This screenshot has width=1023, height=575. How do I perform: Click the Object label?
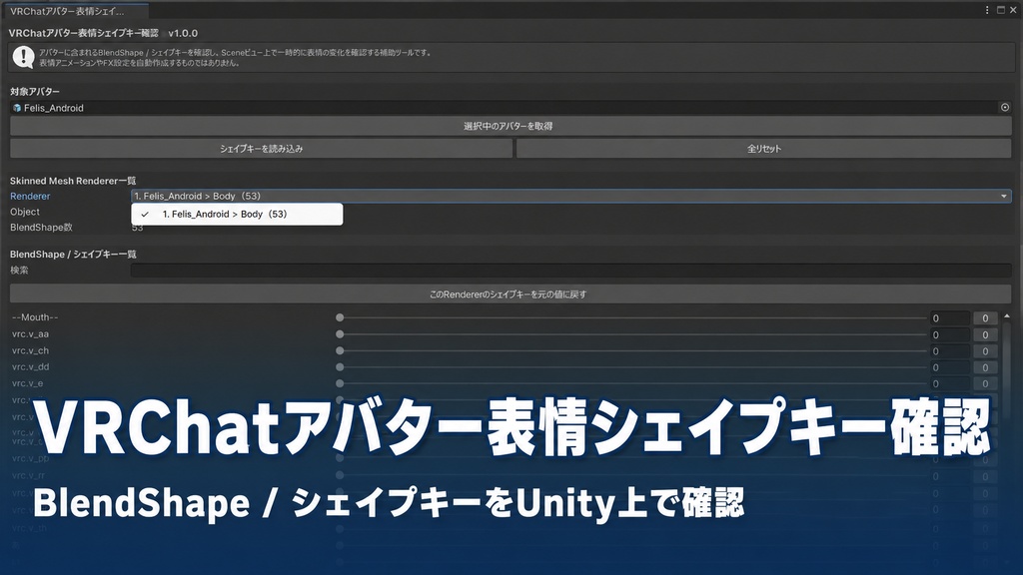pos(25,212)
